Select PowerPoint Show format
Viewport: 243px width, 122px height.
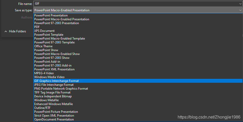pyautogui.click(x=138, y=50)
